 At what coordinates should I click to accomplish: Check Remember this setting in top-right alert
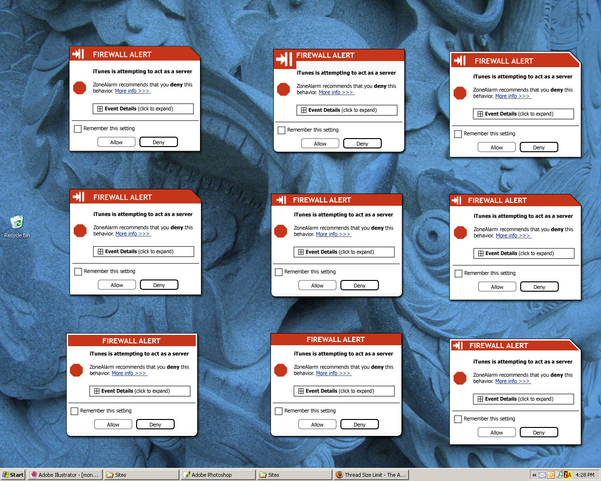tap(458, 134)
